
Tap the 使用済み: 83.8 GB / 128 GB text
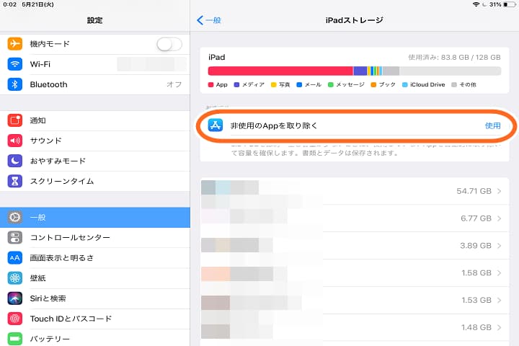tap(454, 57)
